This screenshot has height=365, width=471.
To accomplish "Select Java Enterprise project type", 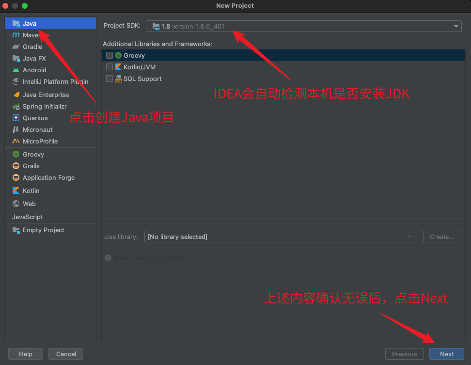I will tap(46, 95).
